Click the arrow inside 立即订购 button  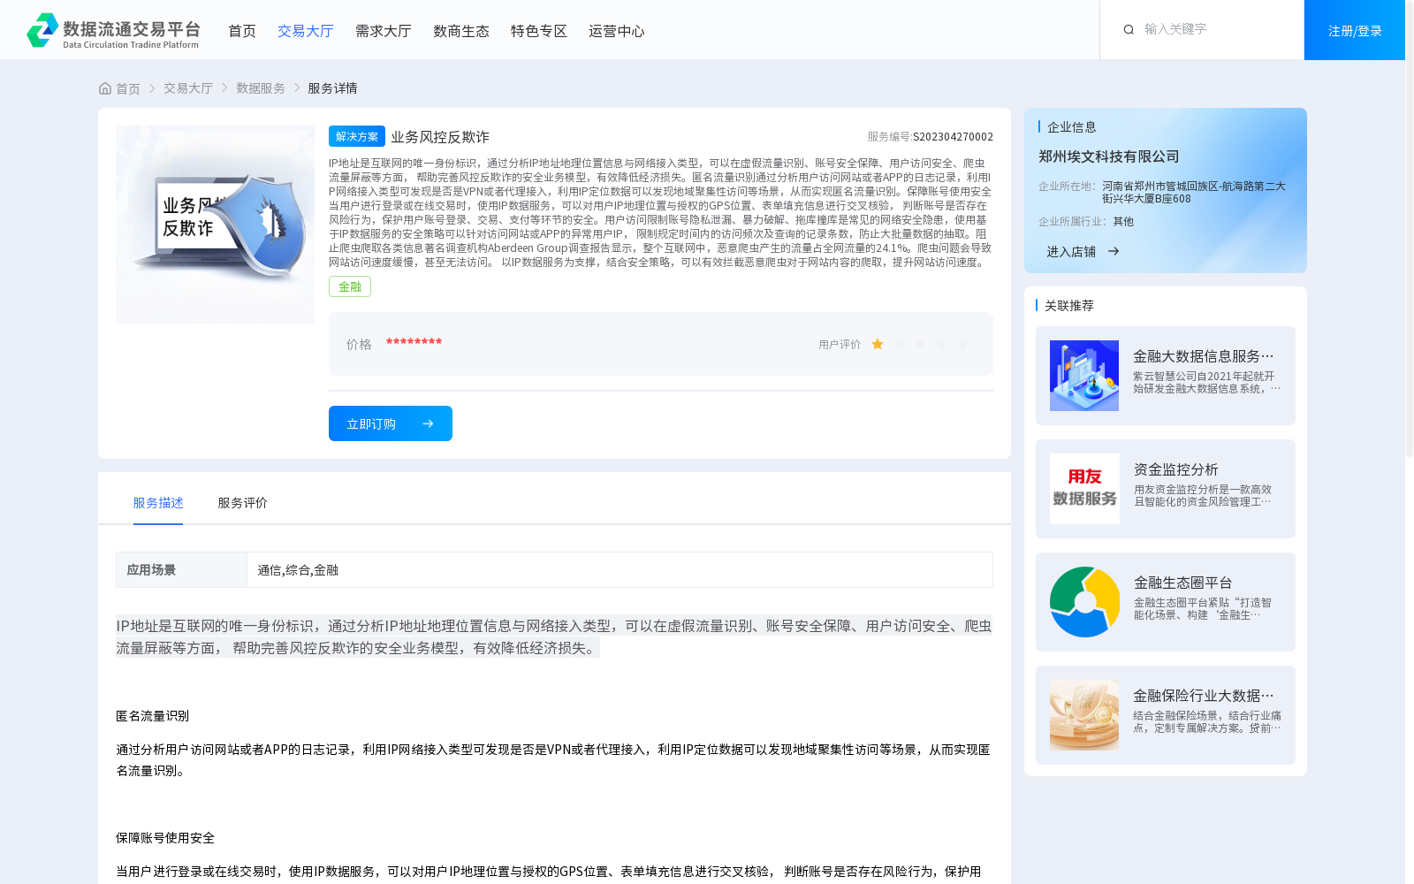pyautogui.click(x=428, y=423)
